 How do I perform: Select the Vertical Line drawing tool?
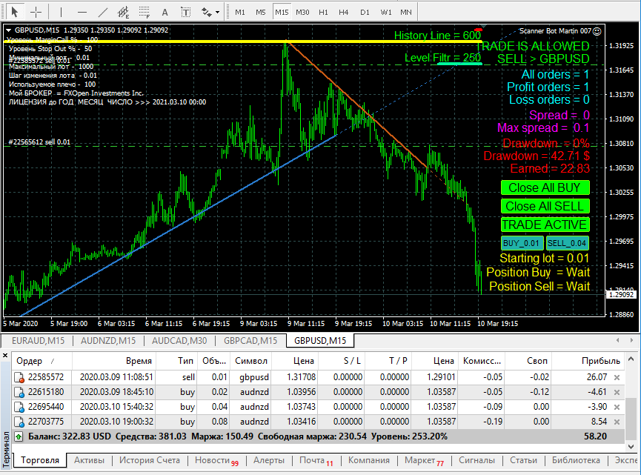click(x=61, y=13)
